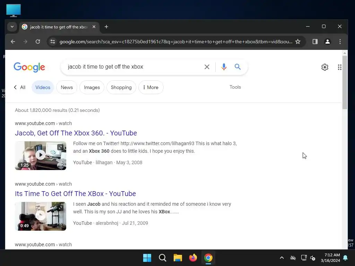Click the page vertical scrollbar thumb
The width and height of the screenshot is (355, 266).
click(345, 82)
